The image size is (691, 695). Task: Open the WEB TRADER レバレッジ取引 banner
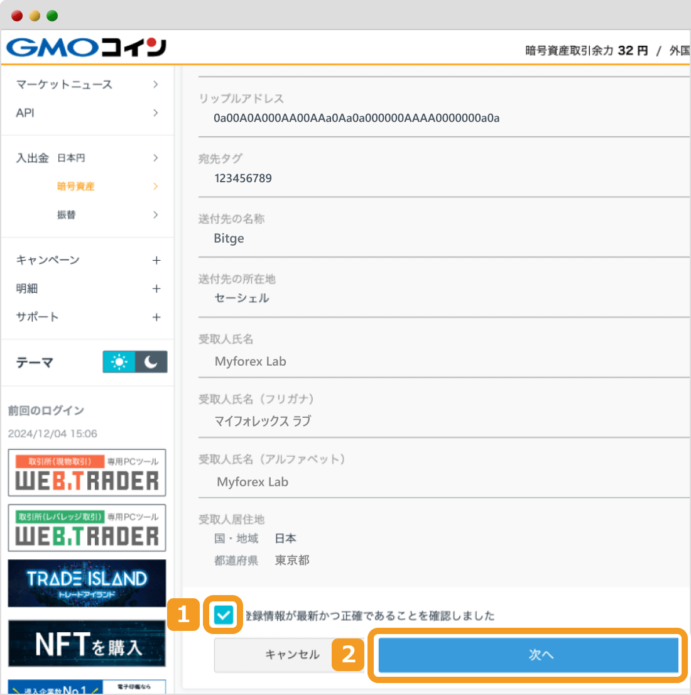(87, 528)
